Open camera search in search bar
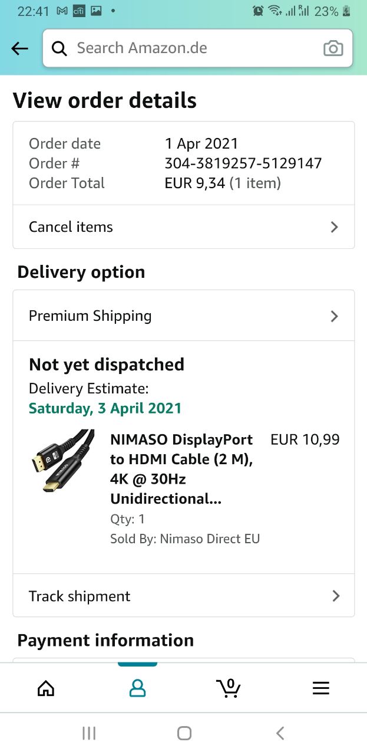 [x=333, y=48]
